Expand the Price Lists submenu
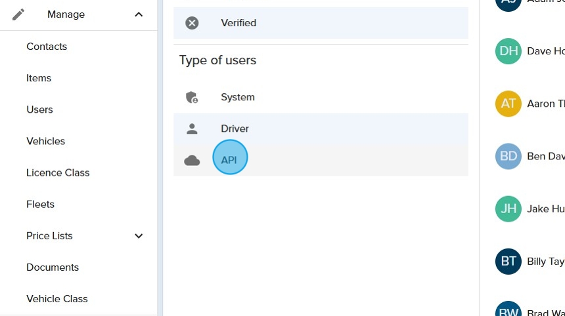The height and width of the screenshot is (316, 565). 139,236
